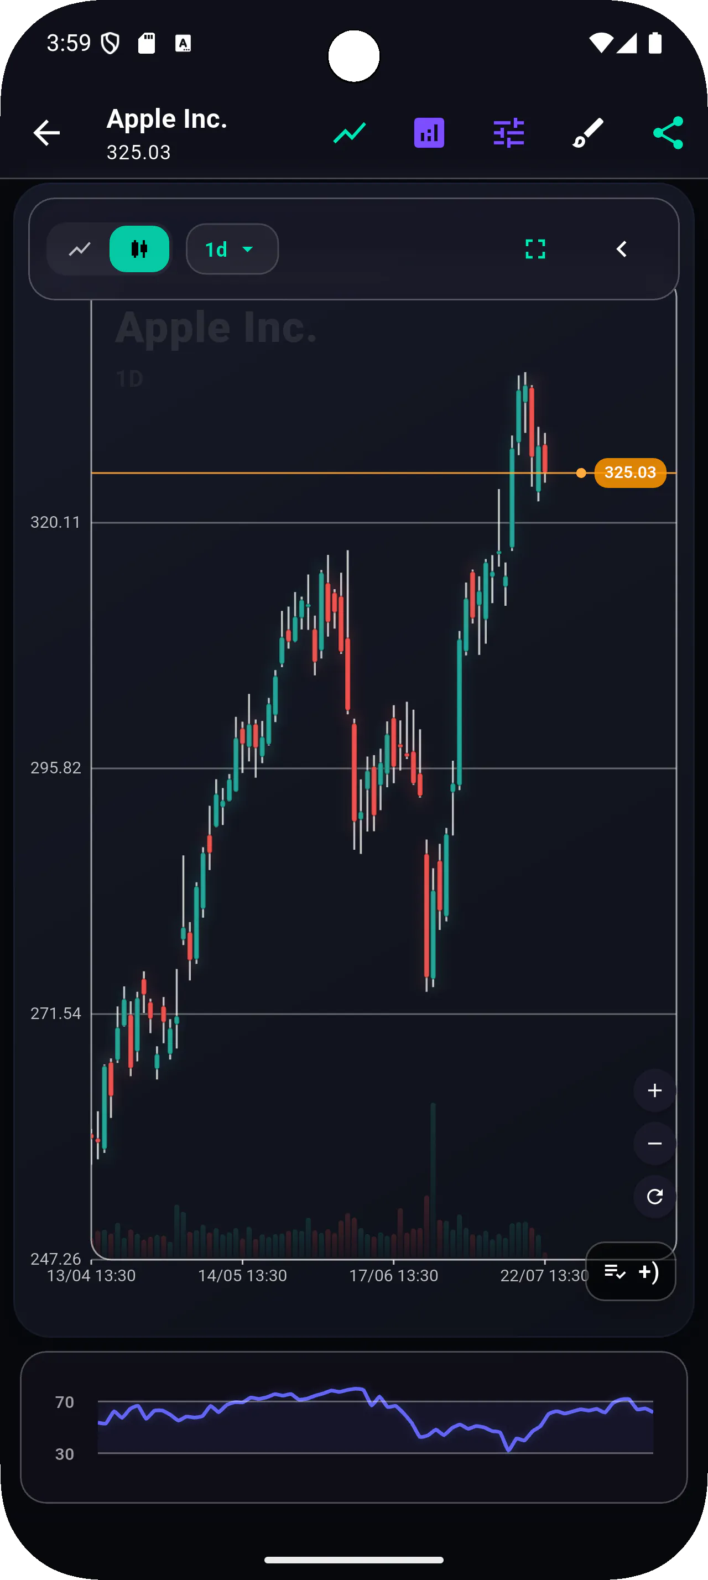The height and width of the screenshot is (1580, 708).
Task: Click the Apple Inc. header title
Action: point(166,119)
